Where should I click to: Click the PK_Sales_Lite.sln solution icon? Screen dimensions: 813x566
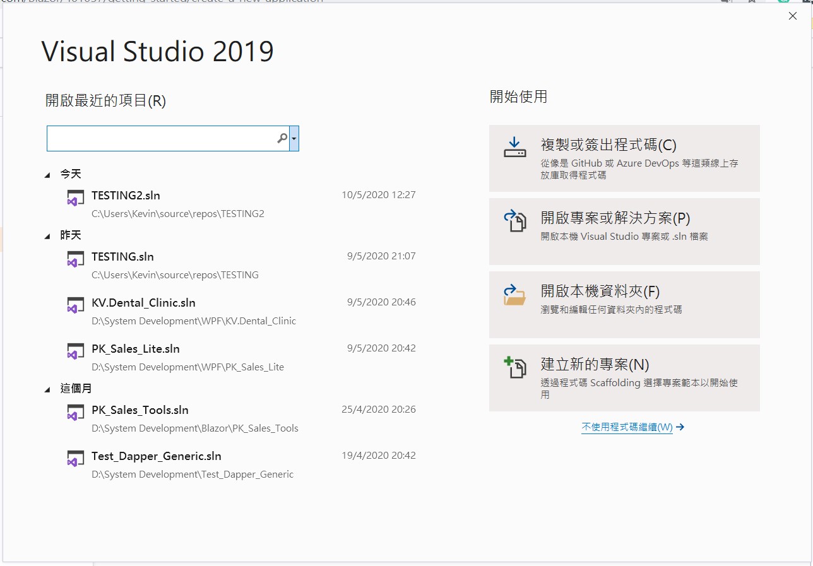coord(76,351)
